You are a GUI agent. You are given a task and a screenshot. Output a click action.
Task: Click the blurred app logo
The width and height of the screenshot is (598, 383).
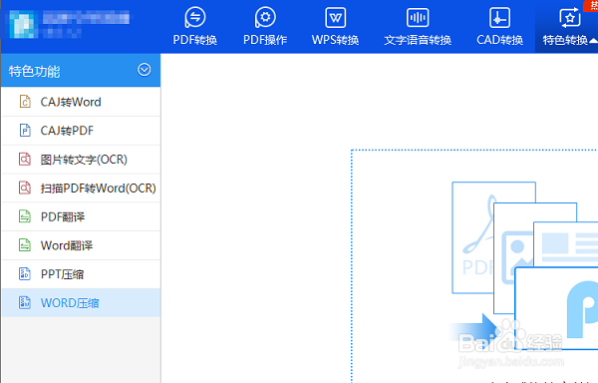[23, 24]
